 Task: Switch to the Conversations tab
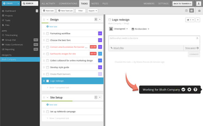[x=68, y=3]
